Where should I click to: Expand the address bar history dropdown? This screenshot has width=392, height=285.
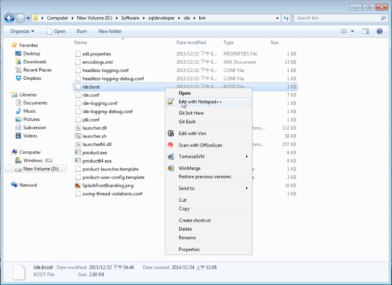pos(277,18)
